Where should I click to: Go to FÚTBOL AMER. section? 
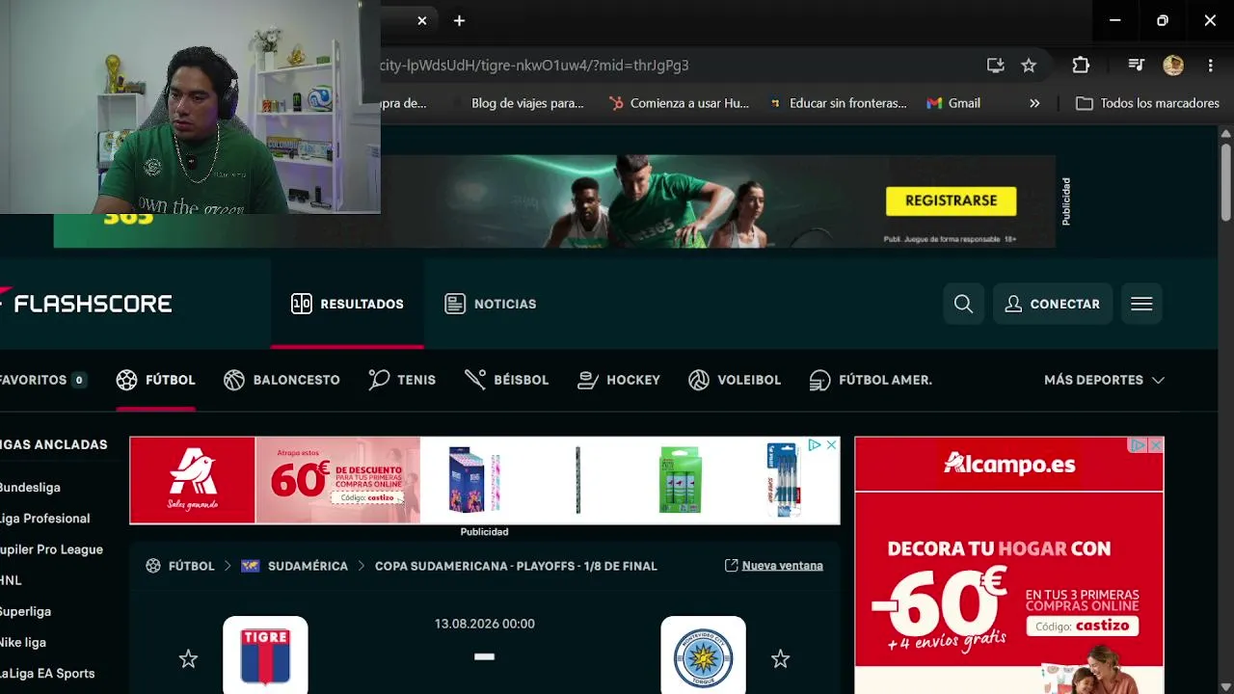tap(871, 380)
